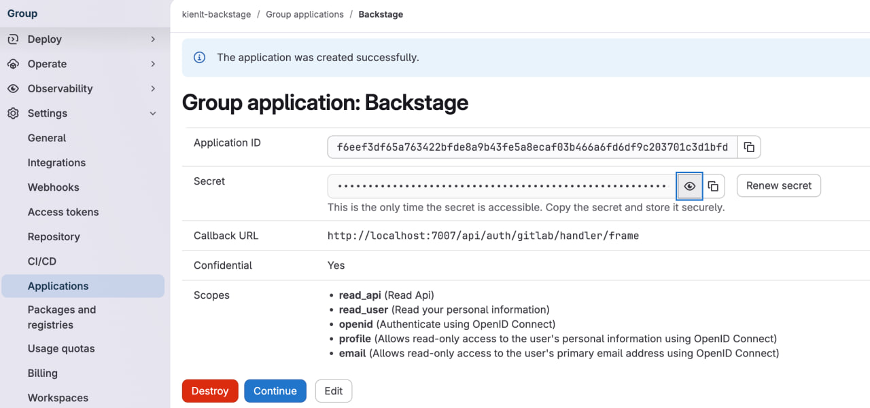Expand the Observability section chevron
The width and height of the screenshot is (870, 408).
click(x=153, y=89)
